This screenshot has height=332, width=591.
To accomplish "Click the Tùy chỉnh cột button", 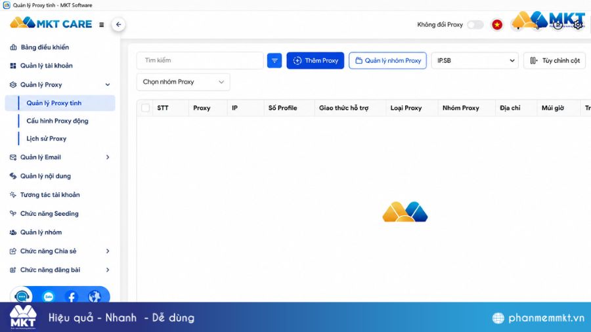I will pos(555,60).
